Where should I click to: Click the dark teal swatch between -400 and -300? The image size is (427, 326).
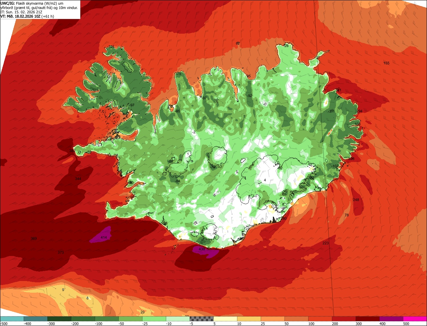pos(36,319)
